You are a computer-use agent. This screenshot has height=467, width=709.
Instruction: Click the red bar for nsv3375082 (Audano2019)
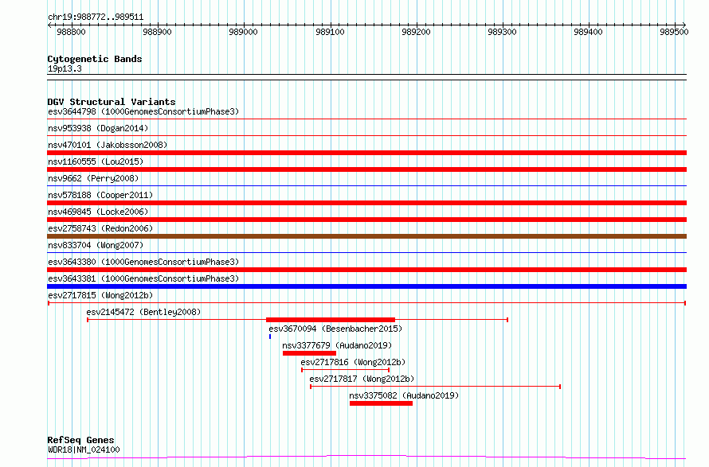click(x=381, y=403)
